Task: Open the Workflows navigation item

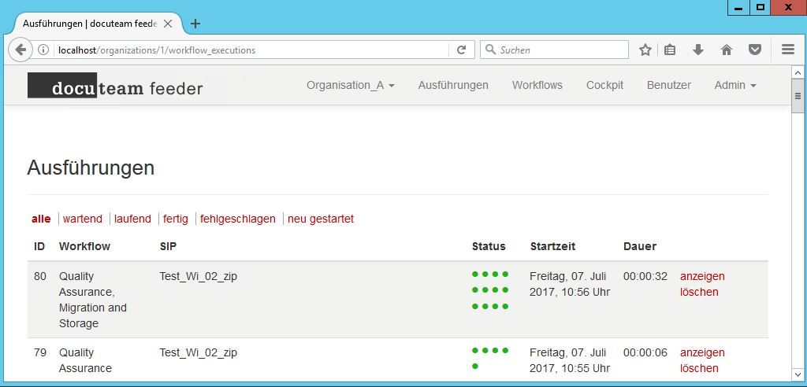Action: click(x=537, y=85)
